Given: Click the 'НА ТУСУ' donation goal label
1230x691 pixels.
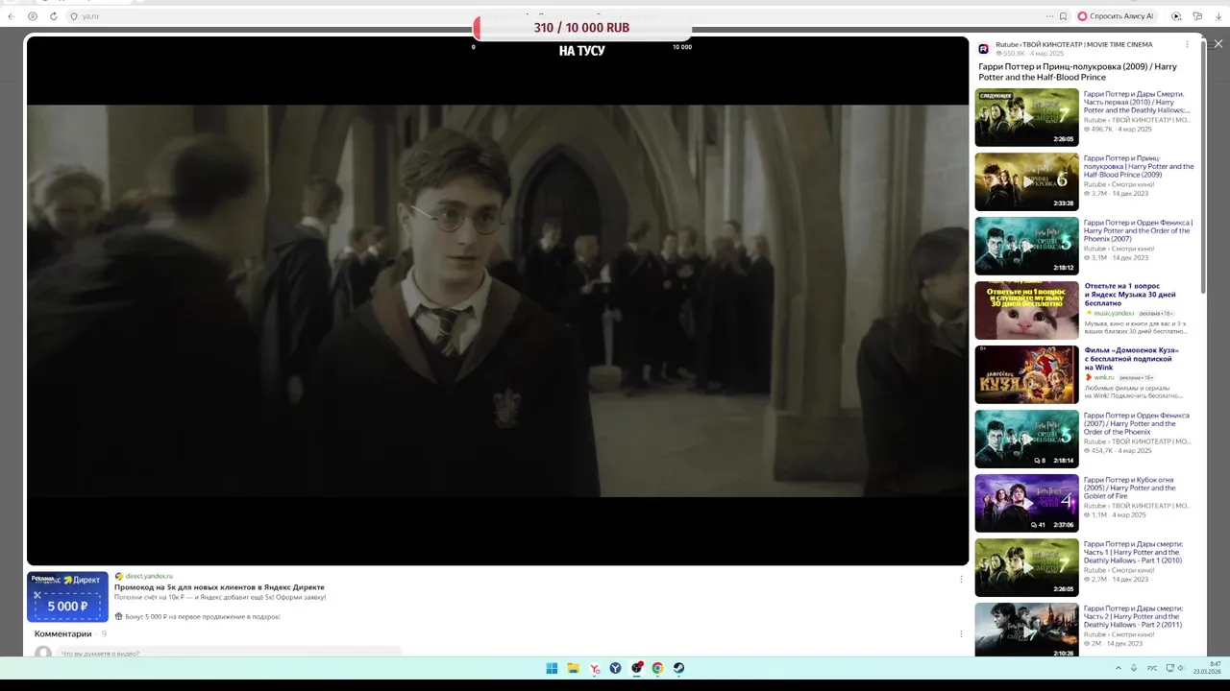Looking at the screenshot, I should pos(581,51).
